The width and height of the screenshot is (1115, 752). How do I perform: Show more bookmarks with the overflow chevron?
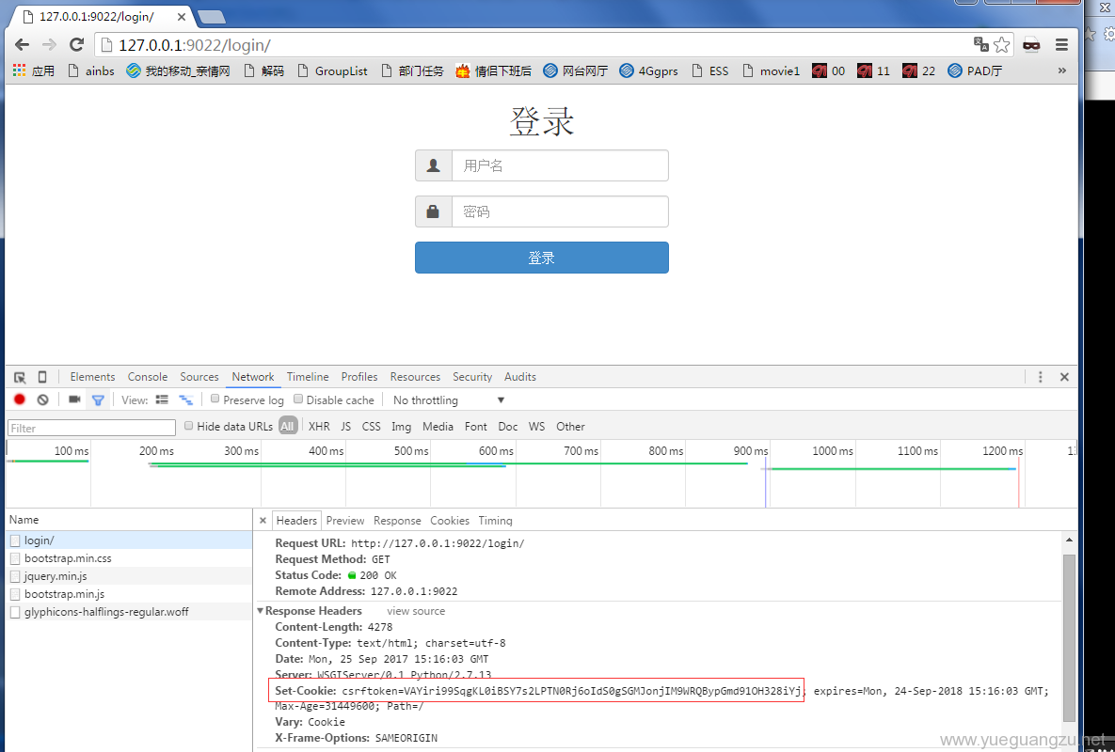click(x=1061, y=70)
